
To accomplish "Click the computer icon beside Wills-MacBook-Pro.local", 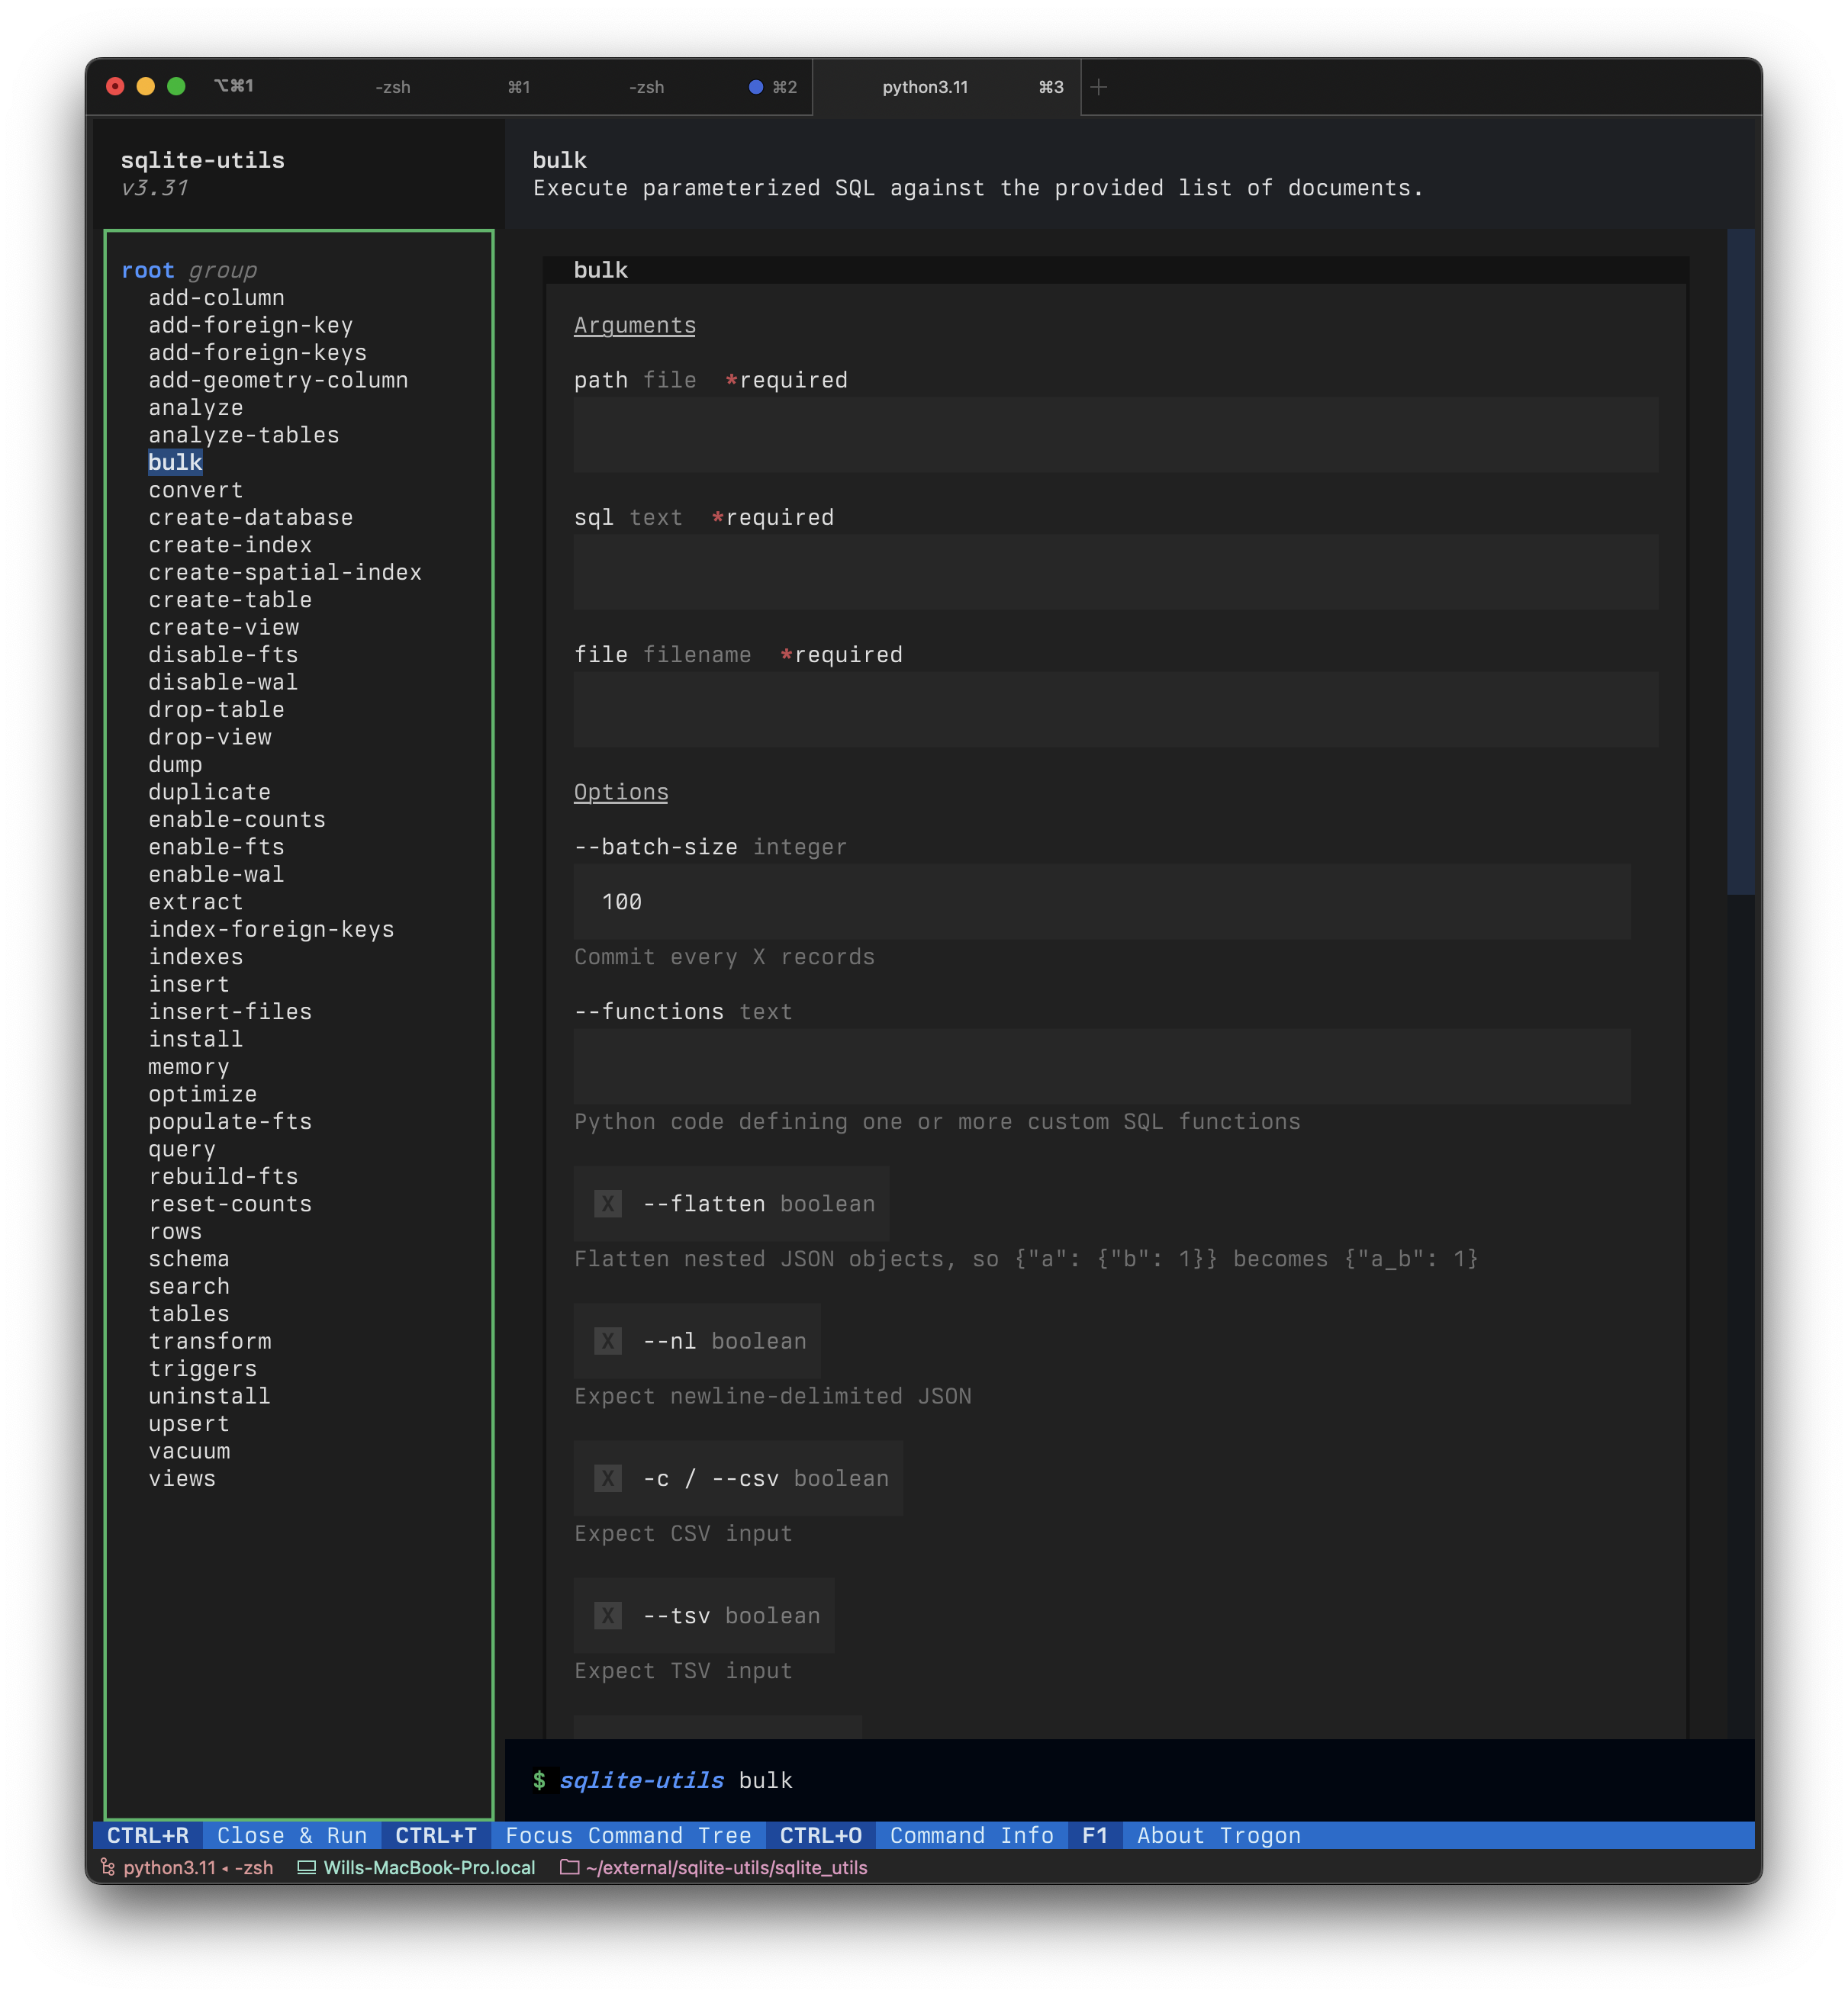I will pos(307,1867).
